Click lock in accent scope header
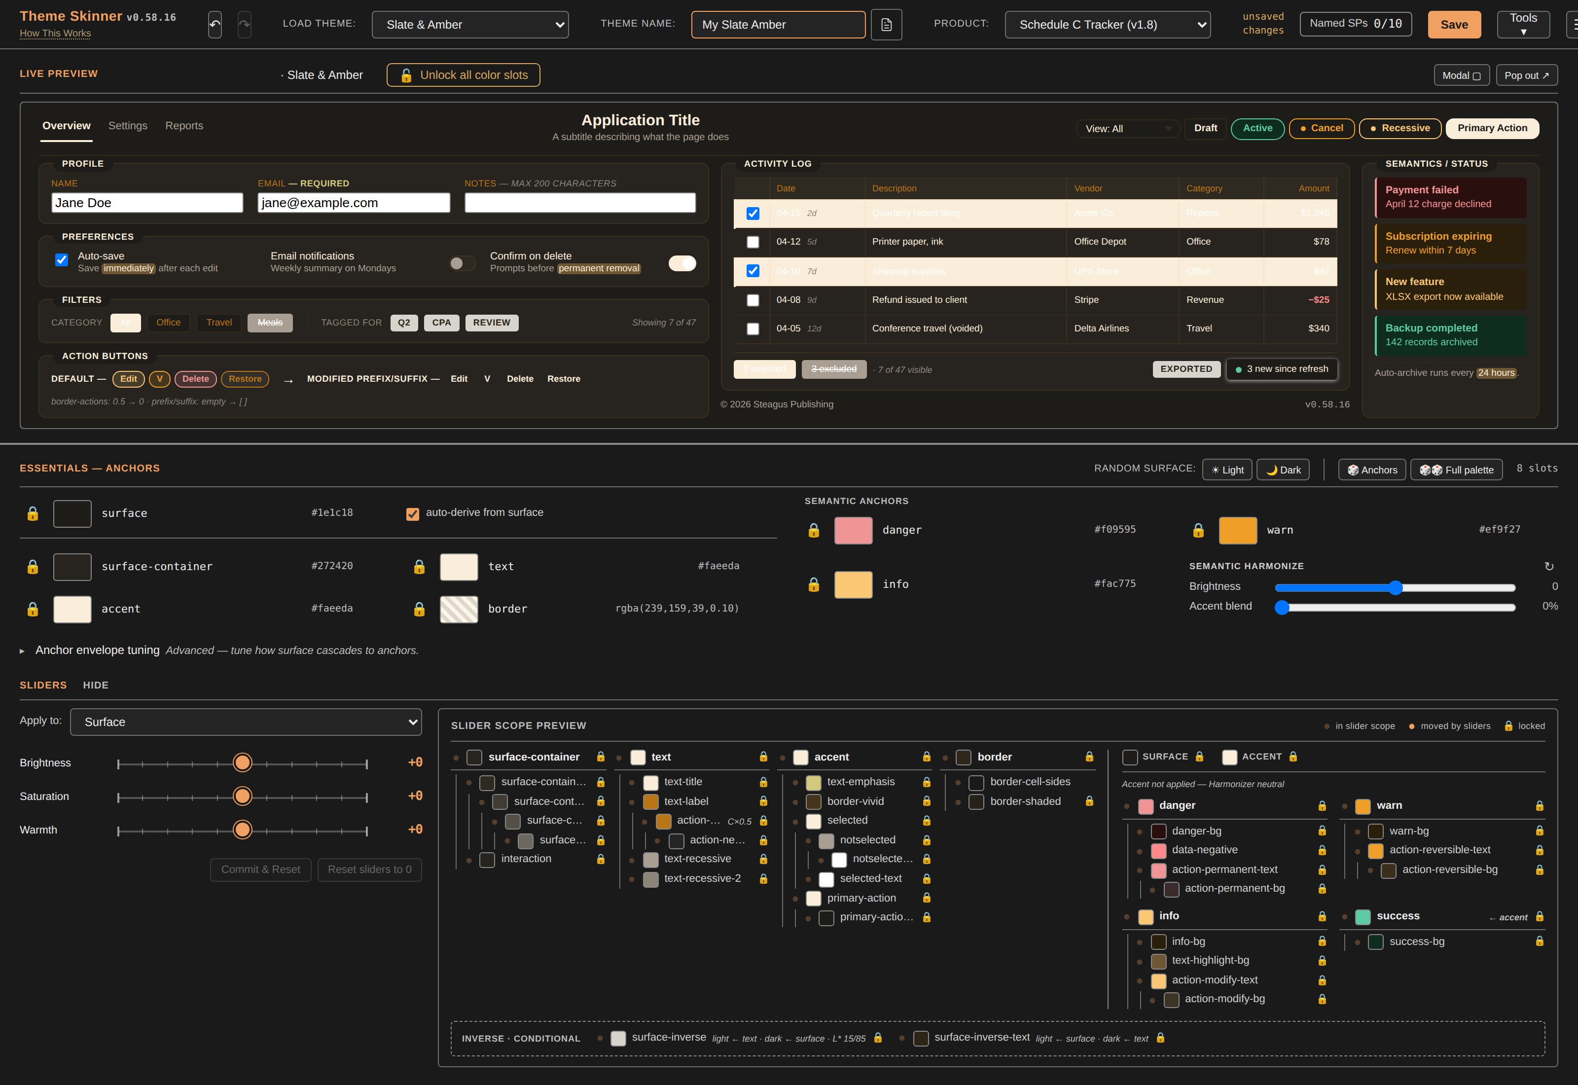The image size is (1578, 1085). [926, 757]
